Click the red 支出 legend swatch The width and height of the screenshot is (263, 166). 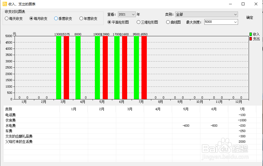click(251, 39)
